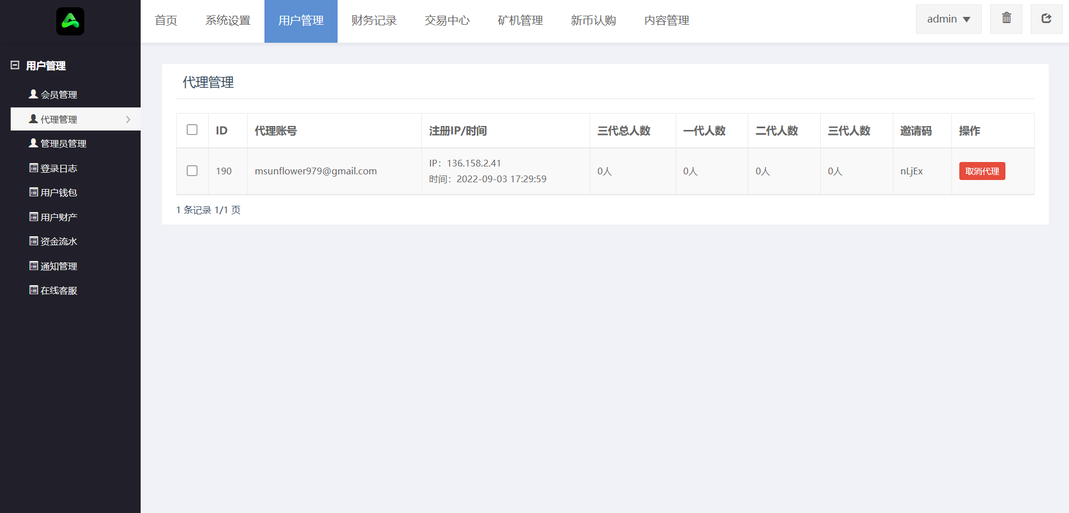Click the red 取消代理 button

click(x=982, y=171)
